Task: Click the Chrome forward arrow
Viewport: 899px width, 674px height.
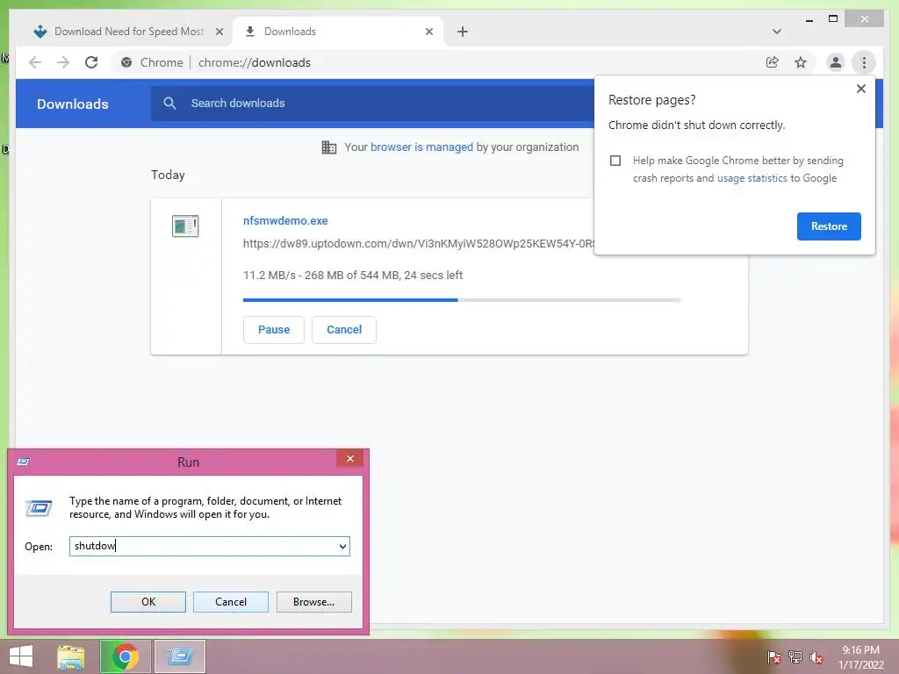Action: pyautogui.click(x=63, y=62)
